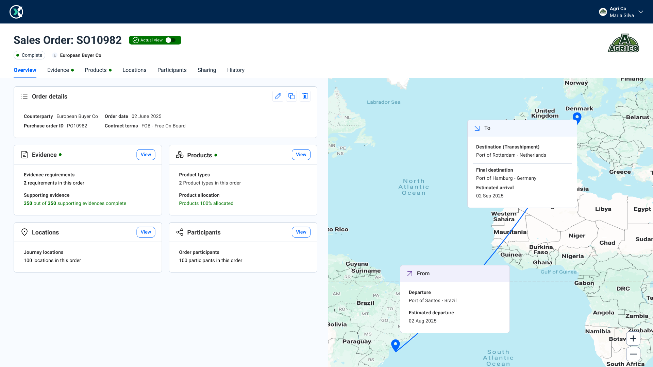Click the Agrico company logo image
The width and height of the screenshot is (653, 367).
point(623,43)
